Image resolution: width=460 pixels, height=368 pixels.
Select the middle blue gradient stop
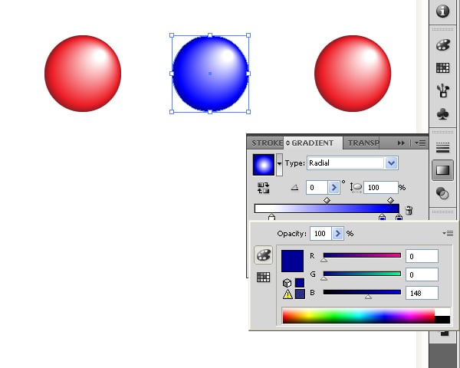382,217
